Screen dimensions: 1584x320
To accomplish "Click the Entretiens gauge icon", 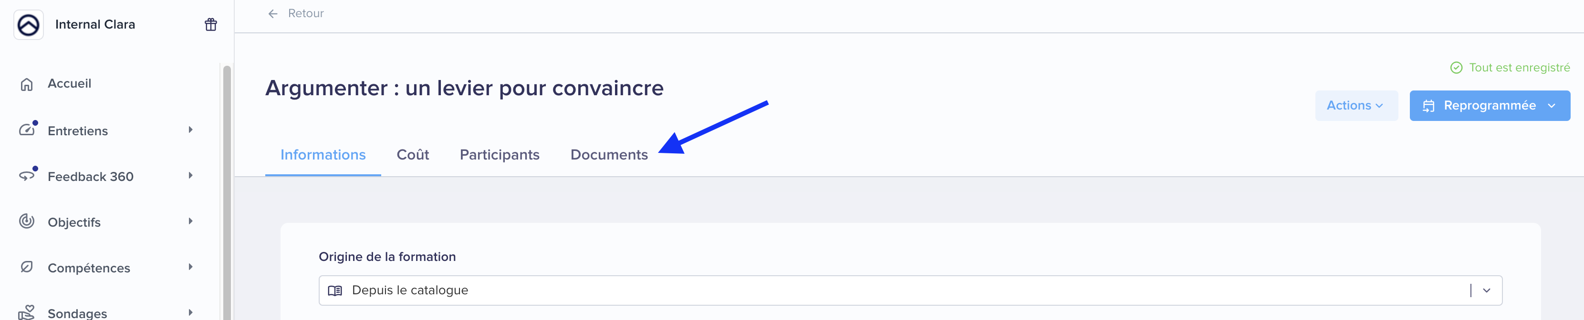I will [x=26, y=130].
